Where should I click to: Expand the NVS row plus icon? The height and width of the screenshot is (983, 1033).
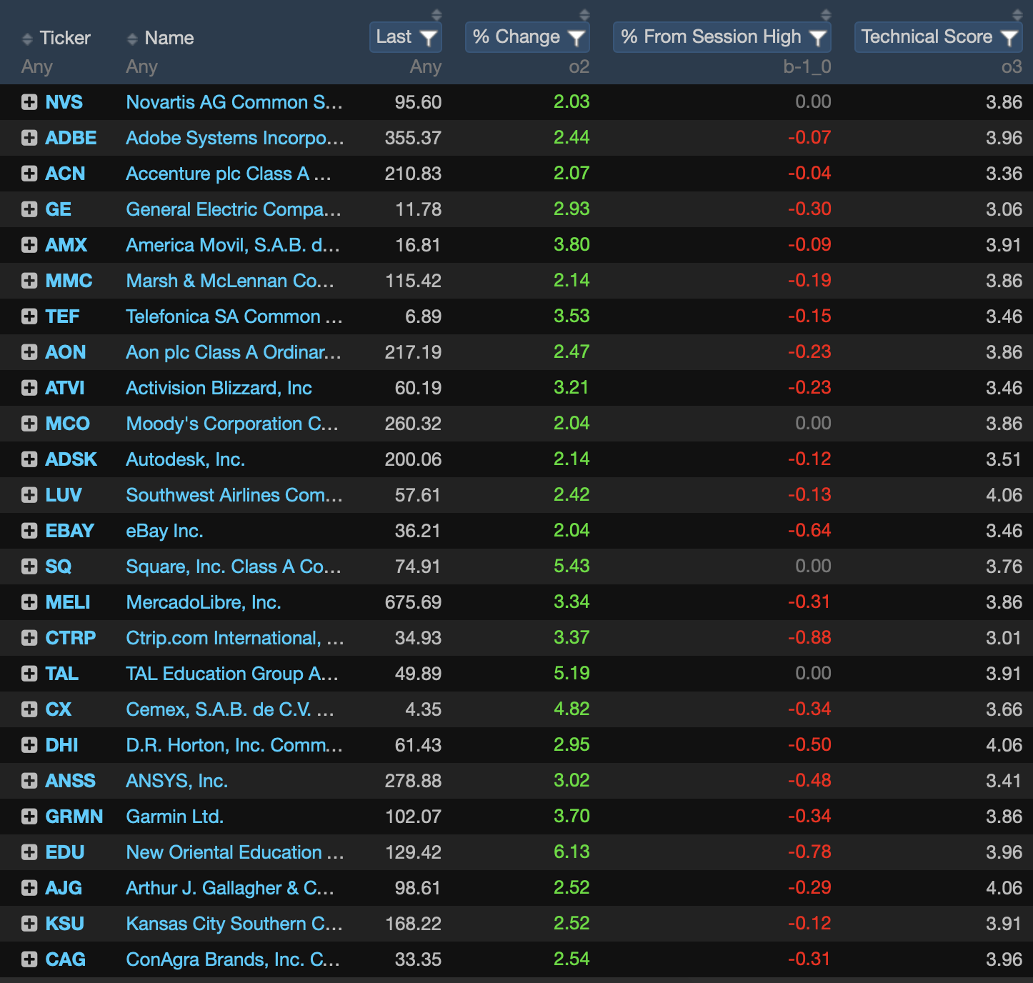pyautogui.click(x=29, y=102)
